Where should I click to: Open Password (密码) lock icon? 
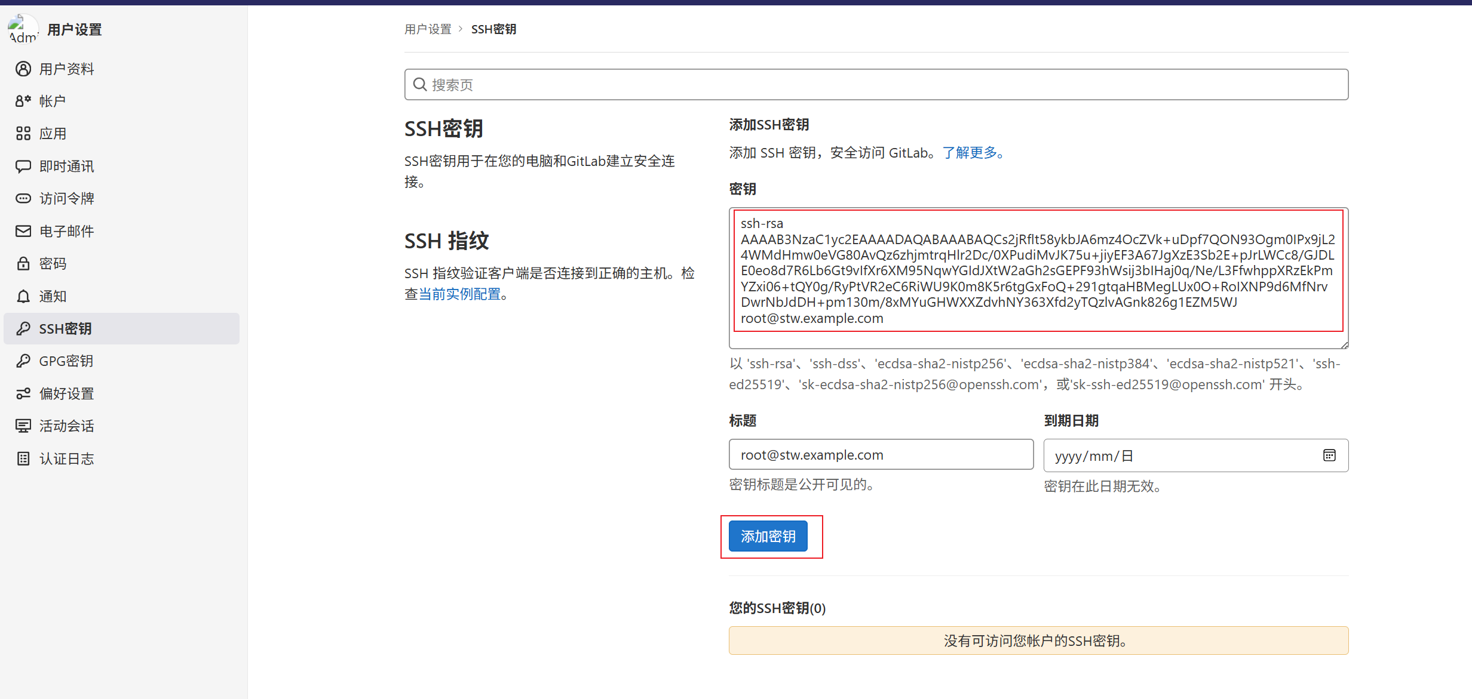pos(23,264)
